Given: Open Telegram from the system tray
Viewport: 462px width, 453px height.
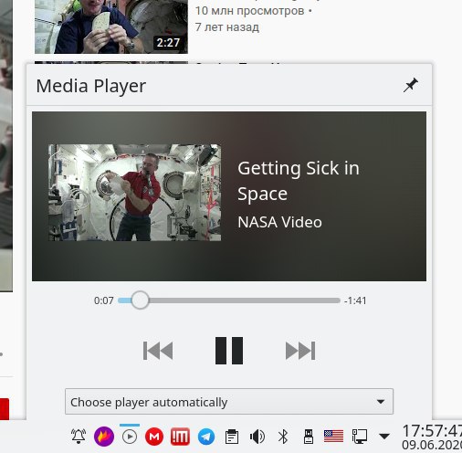Looking at the screenshot, I should pos(206,437).
